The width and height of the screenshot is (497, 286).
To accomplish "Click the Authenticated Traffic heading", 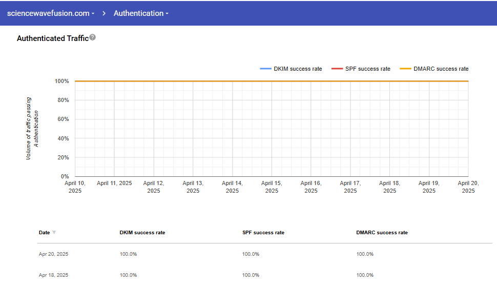I will [52, 38].
